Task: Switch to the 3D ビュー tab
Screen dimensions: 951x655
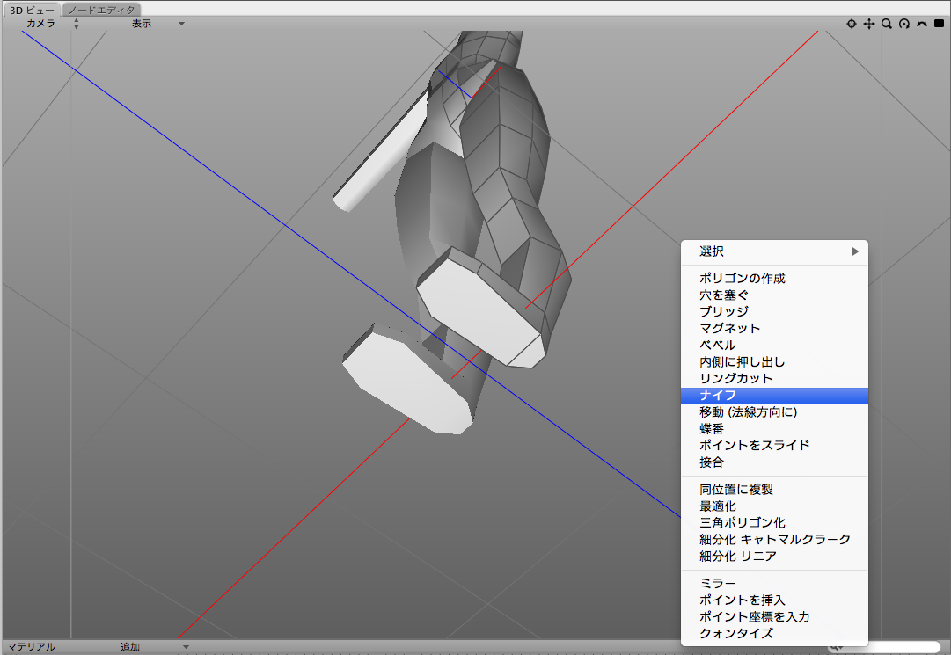Action: 32,10
